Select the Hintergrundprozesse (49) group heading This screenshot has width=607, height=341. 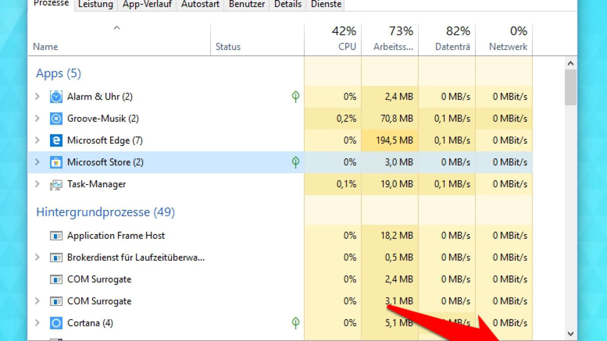(105, 212)
